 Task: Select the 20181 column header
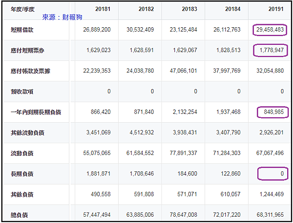tap(103, 9)
